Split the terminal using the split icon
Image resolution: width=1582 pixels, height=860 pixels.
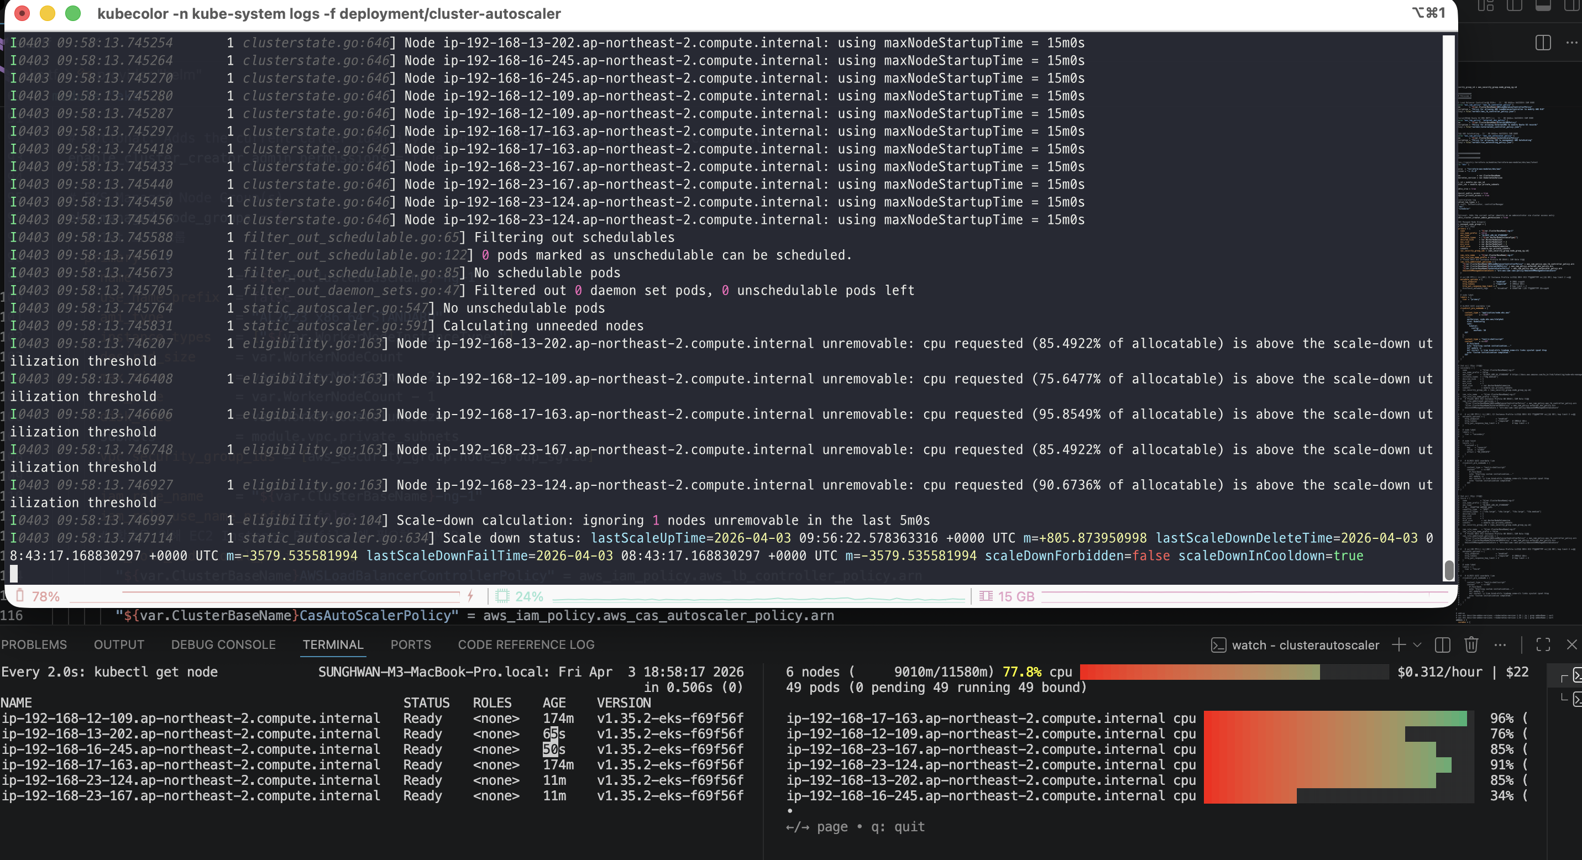[x=1442, y=644]
